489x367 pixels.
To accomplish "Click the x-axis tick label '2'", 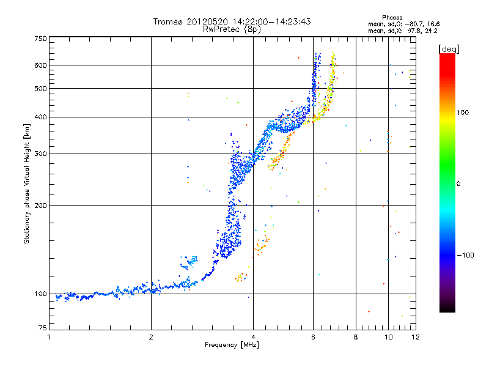I will (x=151, y=337).
